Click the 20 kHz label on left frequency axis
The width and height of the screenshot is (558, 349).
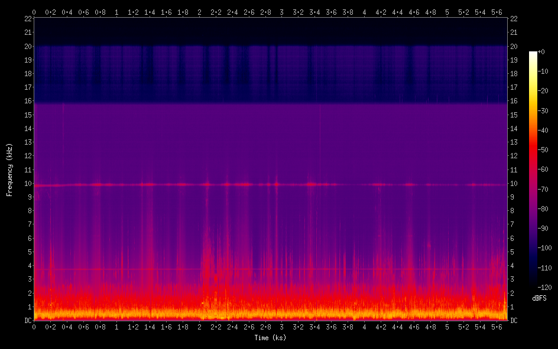point(27,46)
